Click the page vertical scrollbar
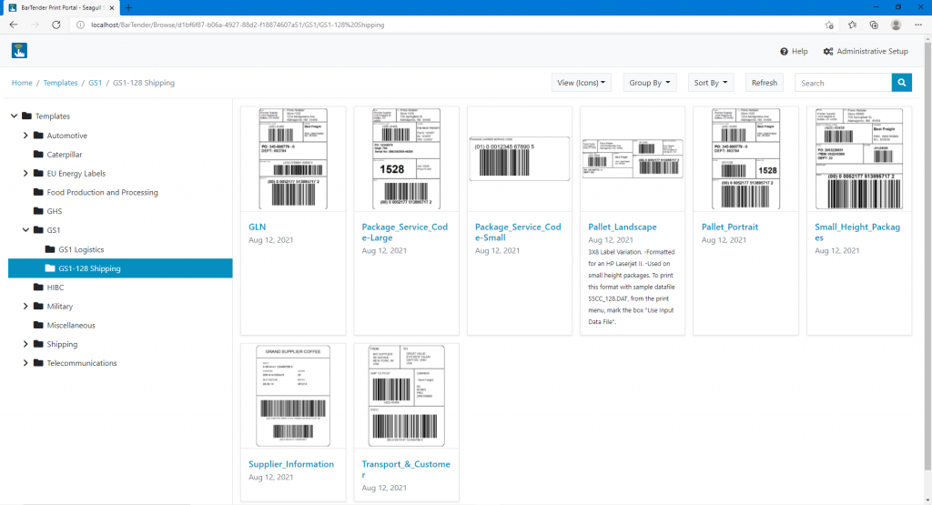 pyautogui.click(x=927, y=256)
